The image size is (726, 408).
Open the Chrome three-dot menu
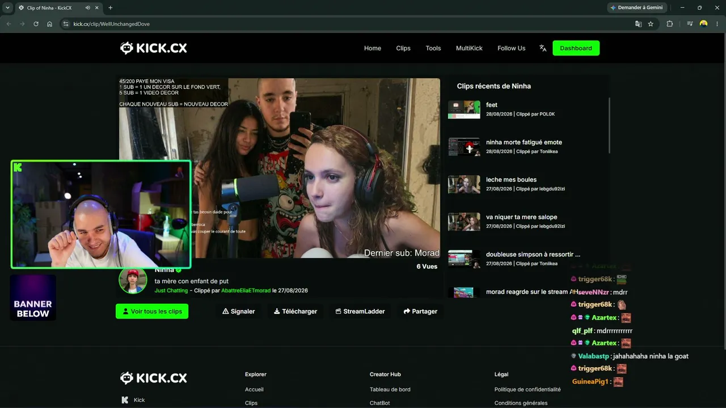coord(717,24)
